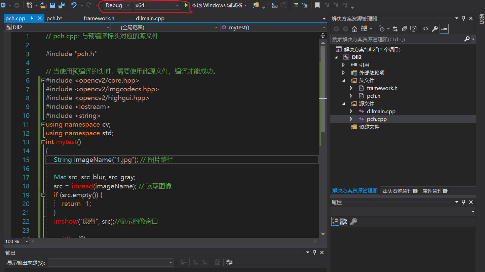Click the wrench Properties icon in Solution Explorer

pyautogui.click(x=435, y=29)
